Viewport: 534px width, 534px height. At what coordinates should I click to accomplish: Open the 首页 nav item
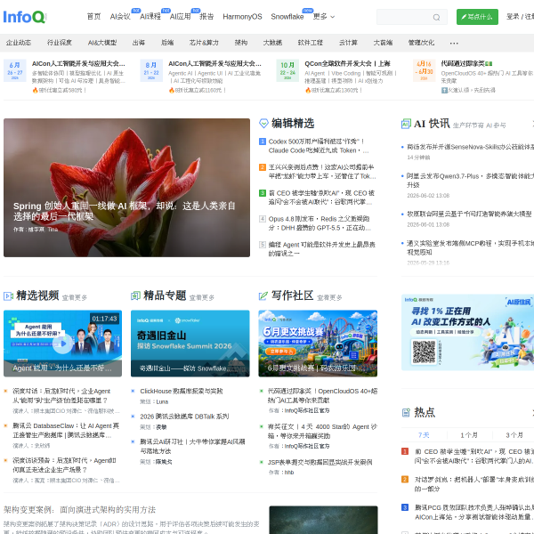93,17
